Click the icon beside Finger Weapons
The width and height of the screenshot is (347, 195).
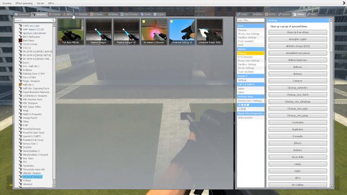21,81
